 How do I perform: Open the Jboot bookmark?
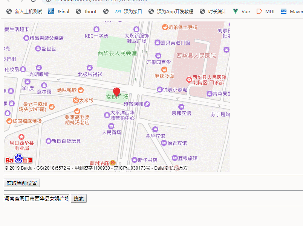tap(86, 12)
